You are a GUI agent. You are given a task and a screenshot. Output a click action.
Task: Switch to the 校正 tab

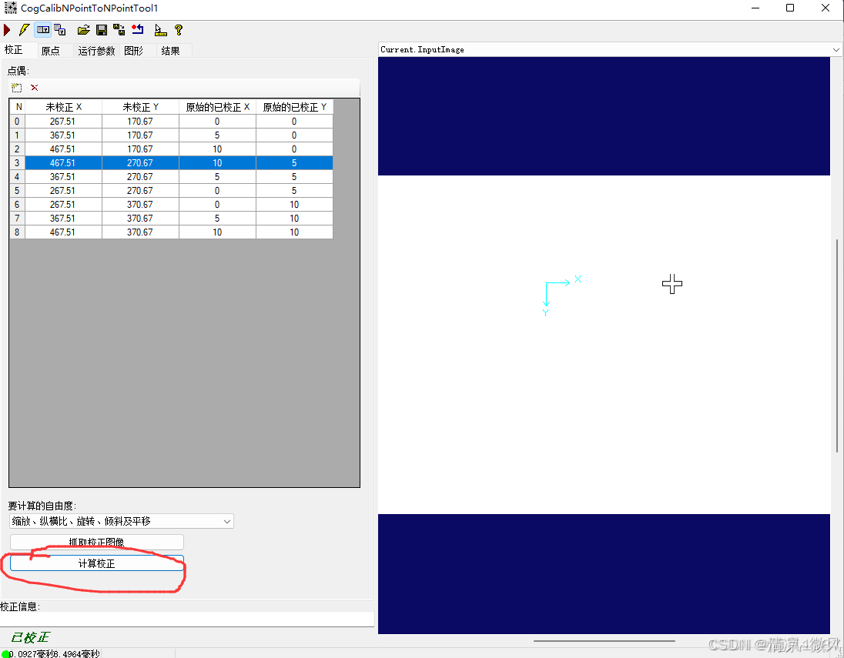13,50
